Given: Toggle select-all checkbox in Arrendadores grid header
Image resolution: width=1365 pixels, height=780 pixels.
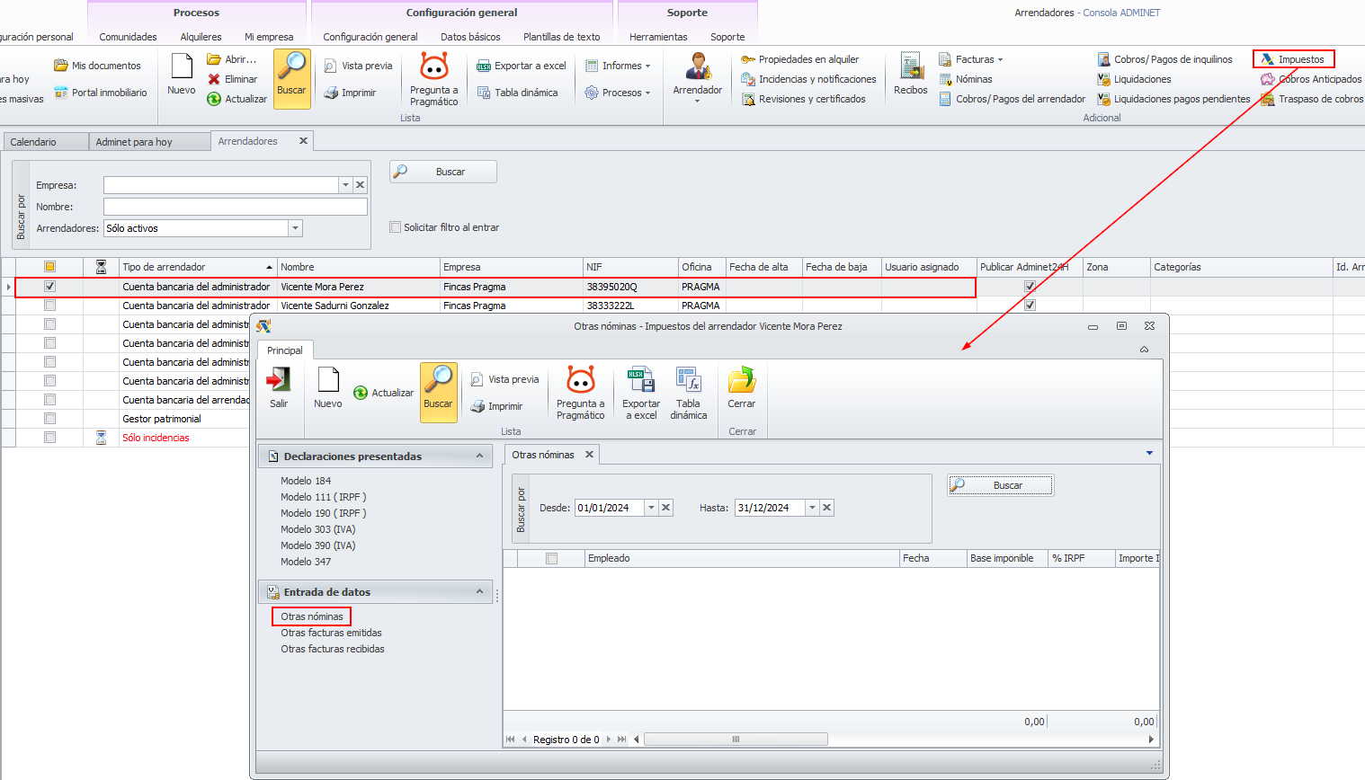Looking at the screenshot, I should click(50, 267).
